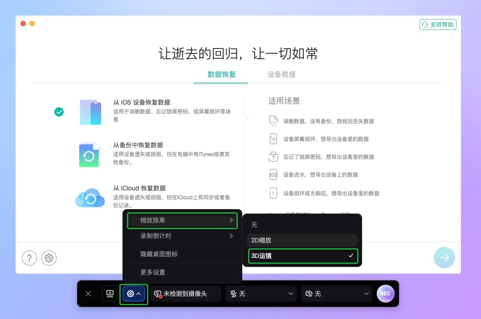Image resolution: width=481 pixels, height=319 pixels.
Task: Choose 从 iCloud 恢复数据 option
Action: point(139,188)
